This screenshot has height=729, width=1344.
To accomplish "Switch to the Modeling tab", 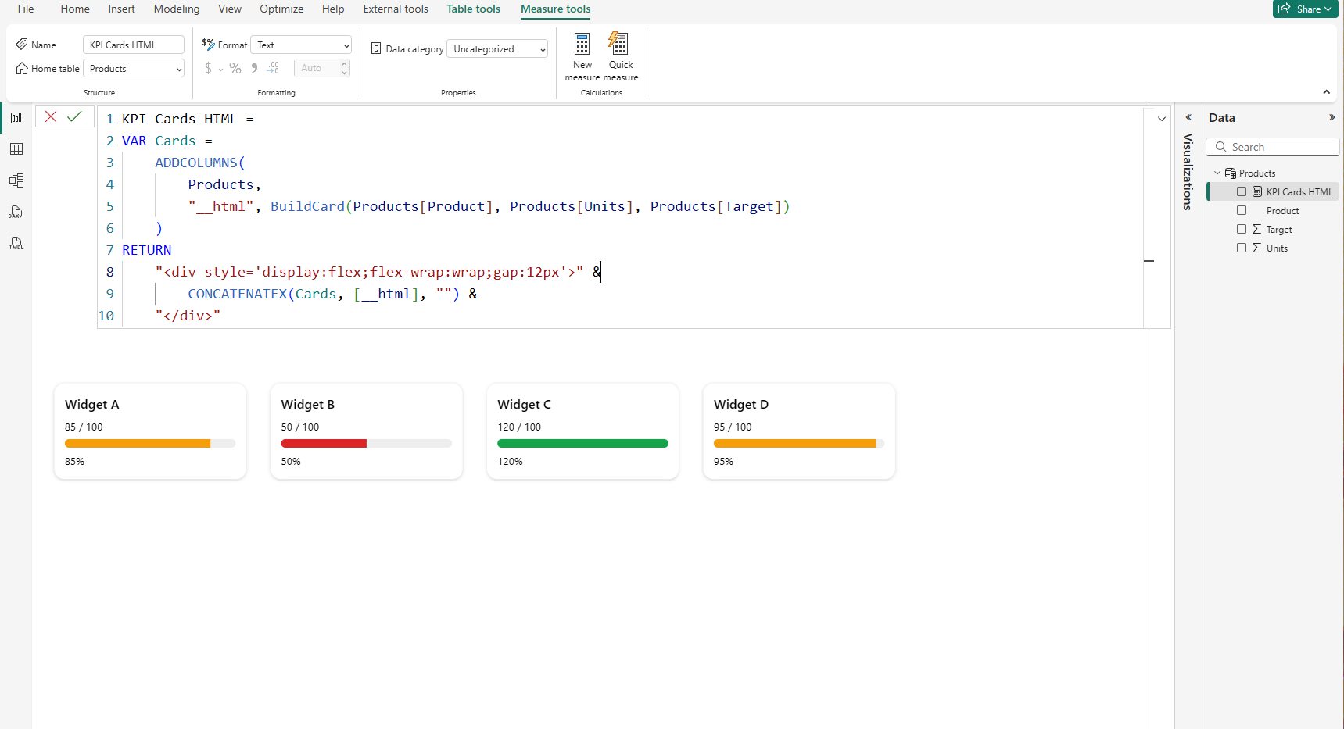I will [177, 9].
